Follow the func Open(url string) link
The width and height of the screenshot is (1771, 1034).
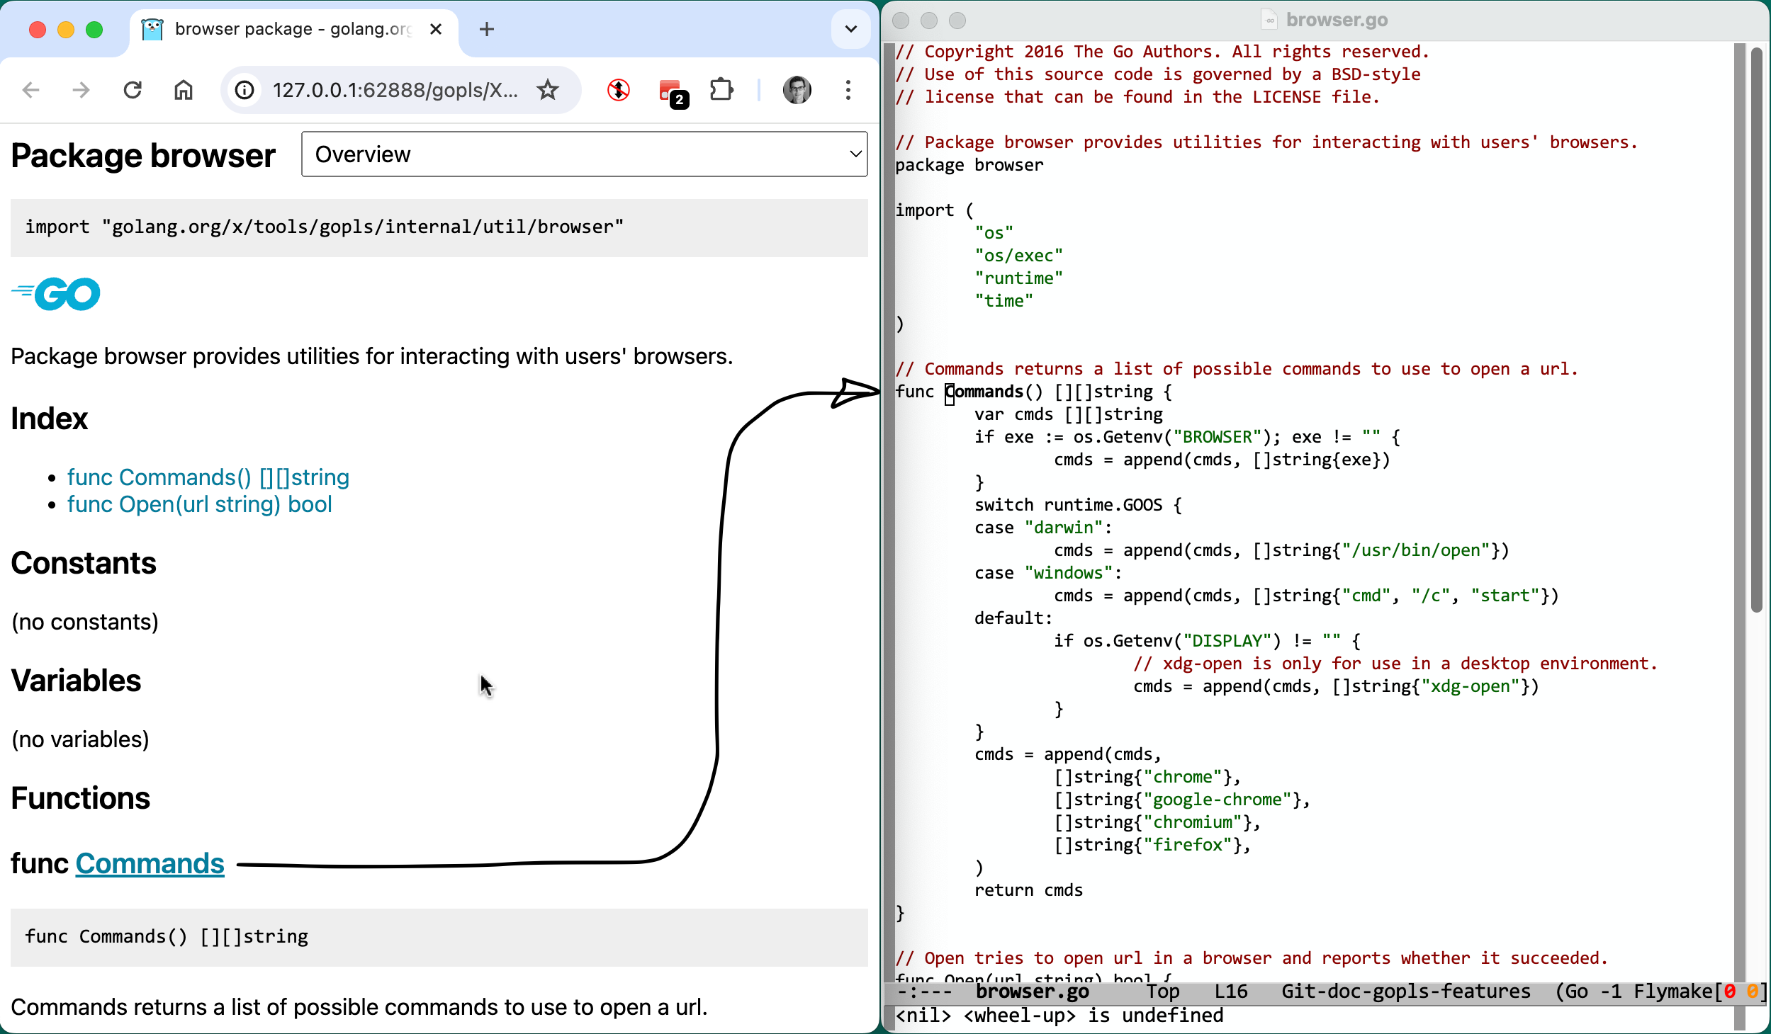point(199,504)
